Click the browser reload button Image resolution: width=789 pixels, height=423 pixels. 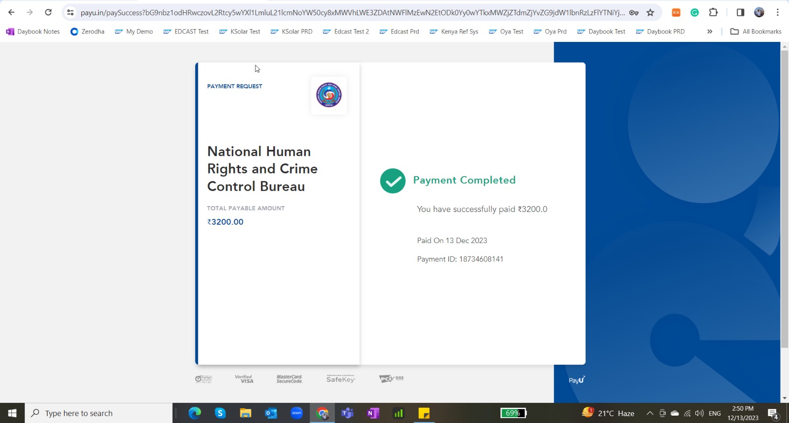[x=48, y=12]
